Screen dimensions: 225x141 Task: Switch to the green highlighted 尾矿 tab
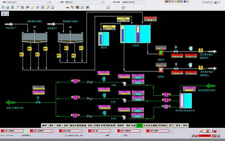[139, 125]
